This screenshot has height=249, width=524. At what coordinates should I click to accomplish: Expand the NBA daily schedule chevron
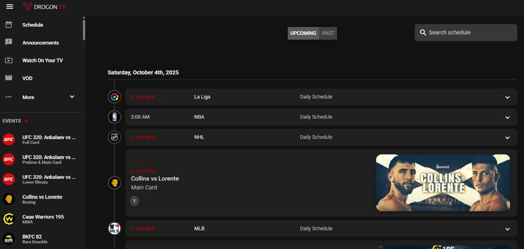click(x=507, y=117)
